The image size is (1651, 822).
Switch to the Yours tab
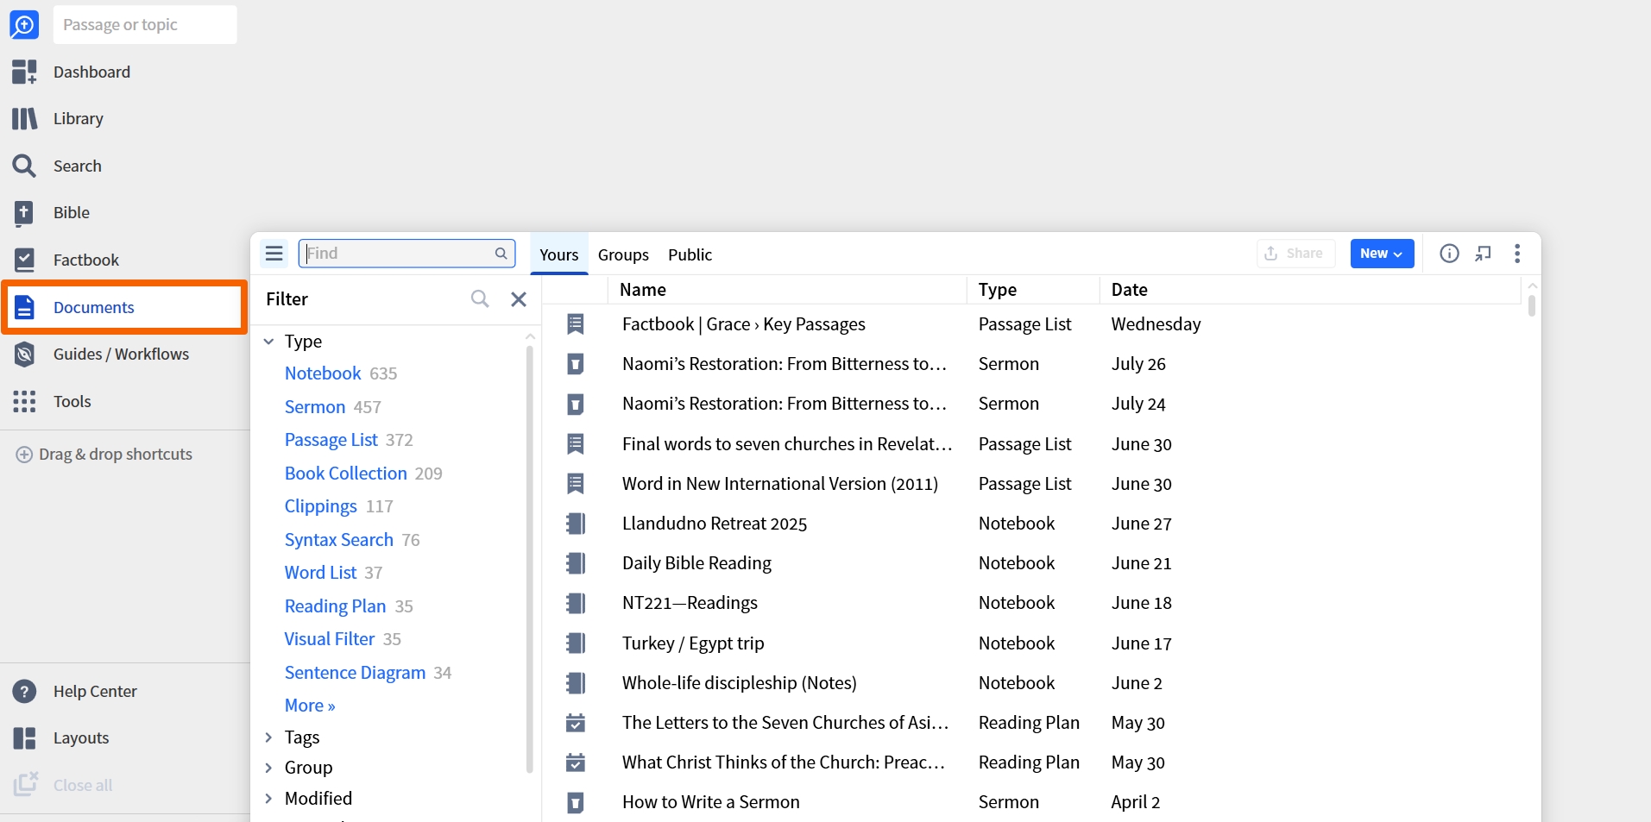(x=559, y=254)
